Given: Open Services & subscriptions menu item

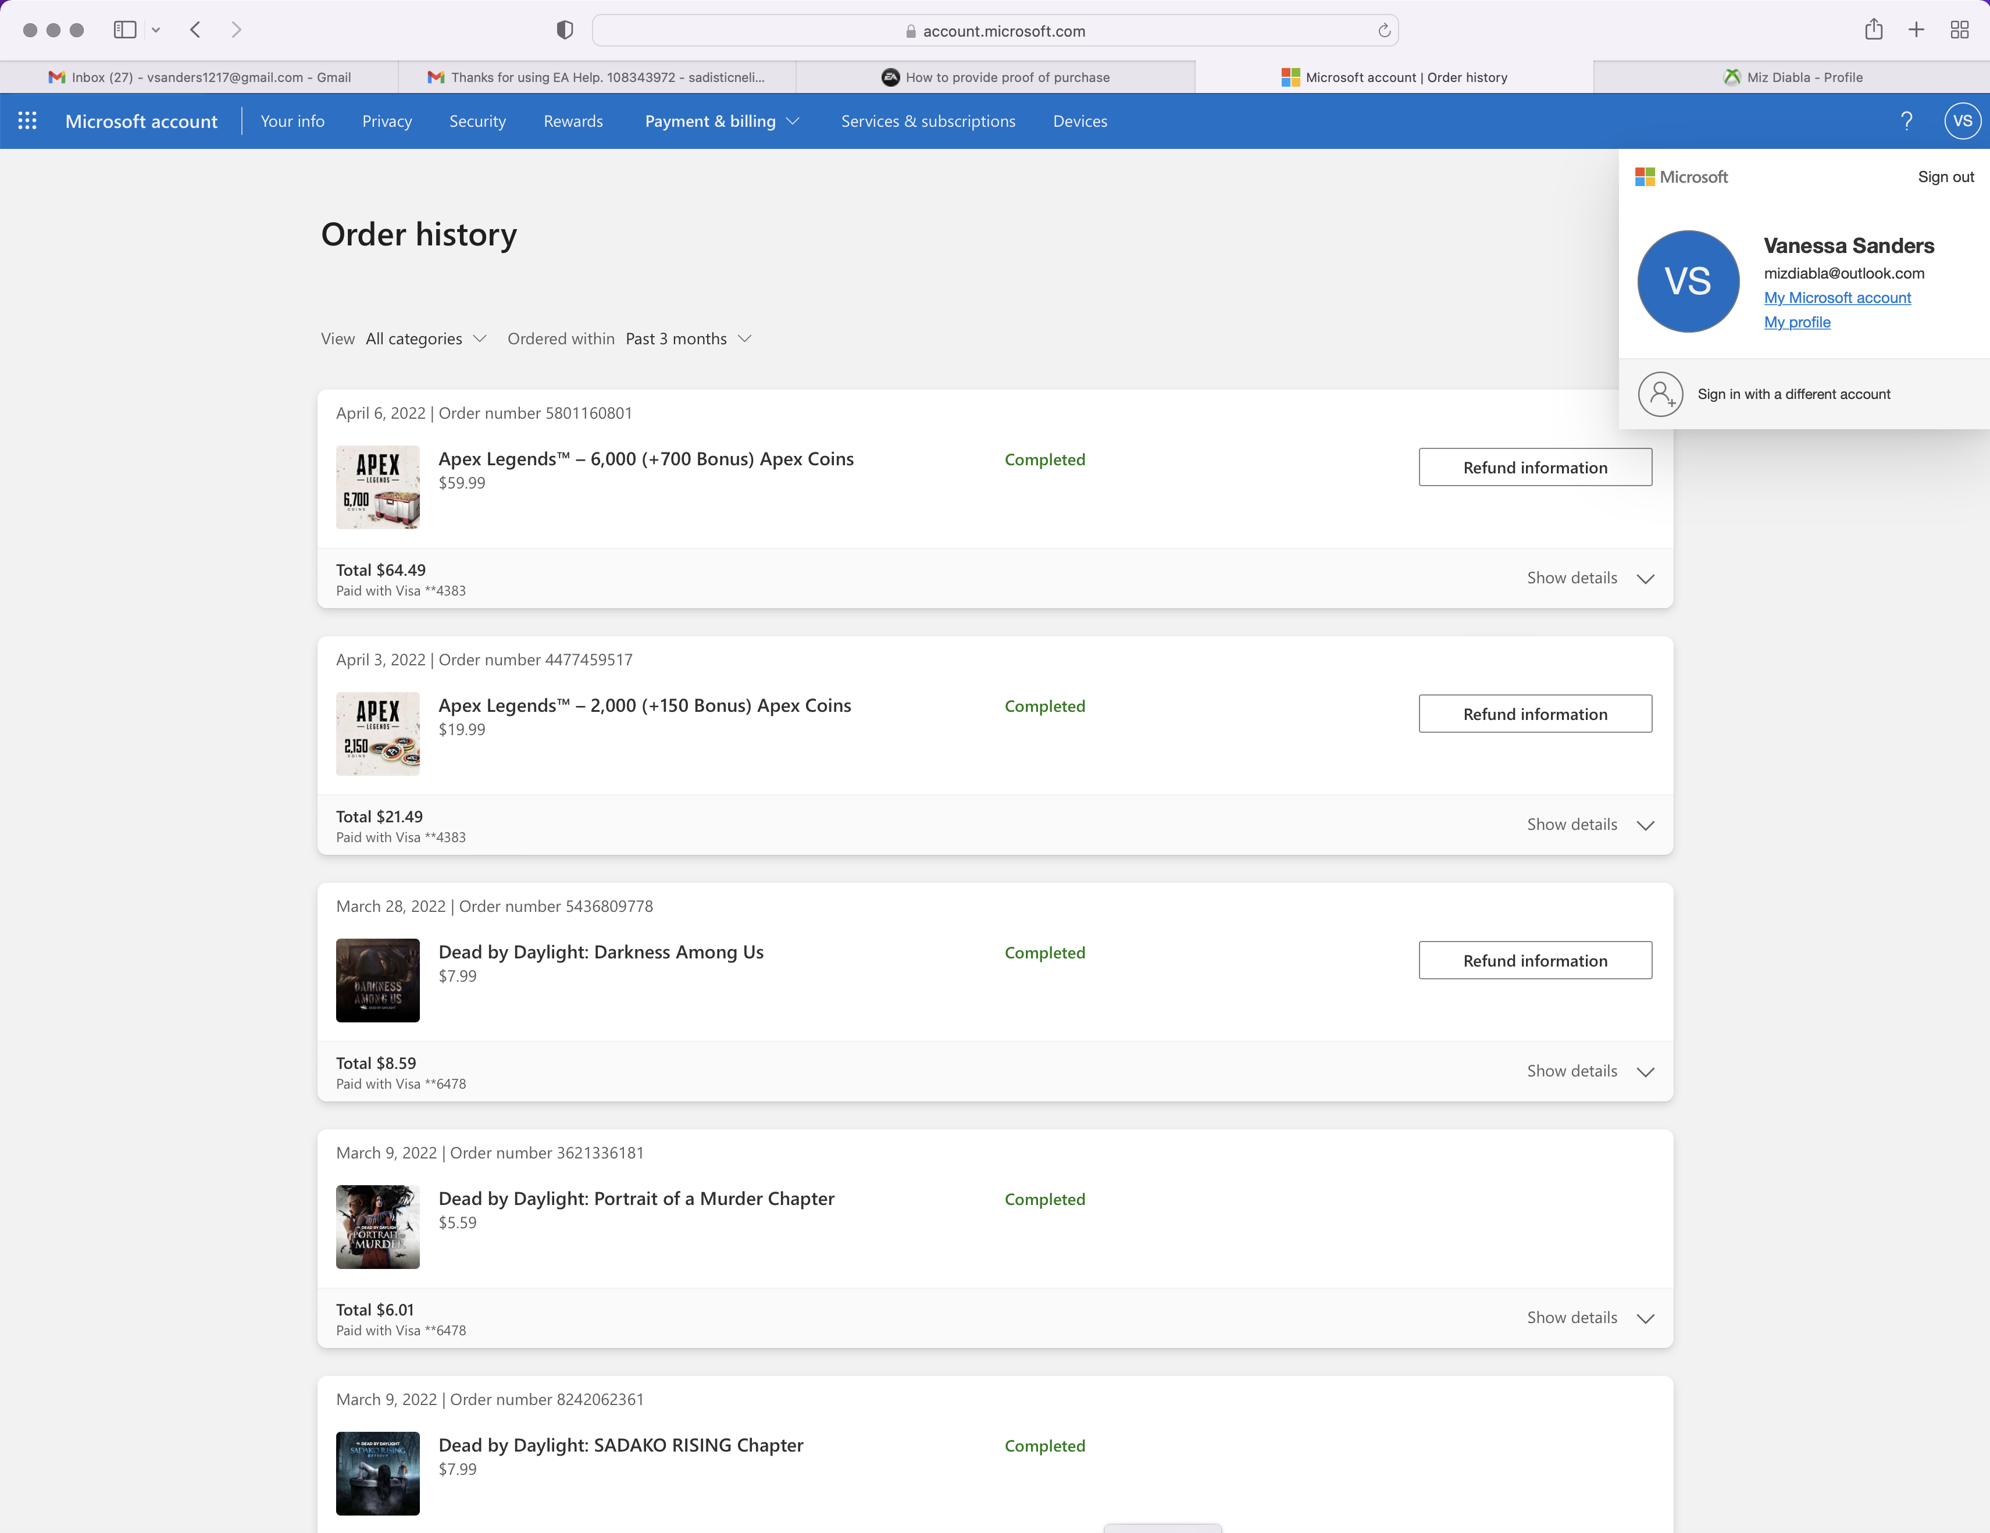Looking at the screenshot, I should tap(928, 121).
